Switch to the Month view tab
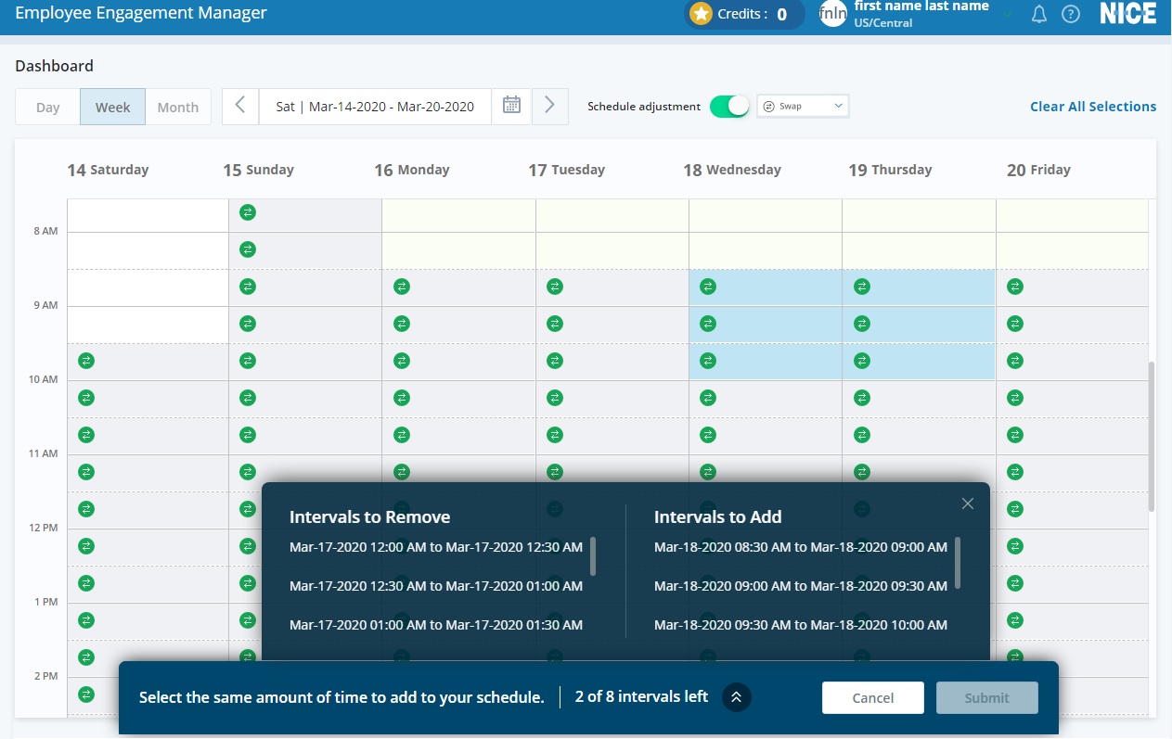 [x=177, y=107]
